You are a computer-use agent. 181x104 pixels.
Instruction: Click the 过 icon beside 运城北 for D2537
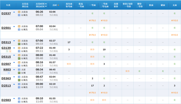pyautogui.click(x=19, y=15)
